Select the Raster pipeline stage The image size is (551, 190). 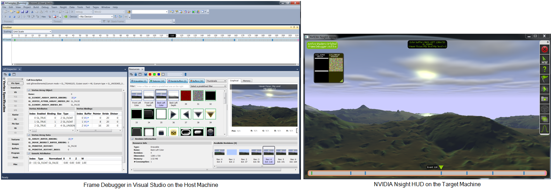[15, 114]
